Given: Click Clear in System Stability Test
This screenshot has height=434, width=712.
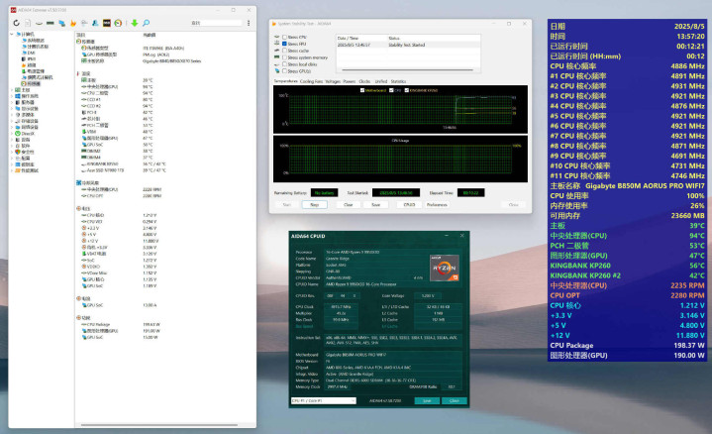Looking at the screenshot, I should pyautogui.click(x=349, y=205).
